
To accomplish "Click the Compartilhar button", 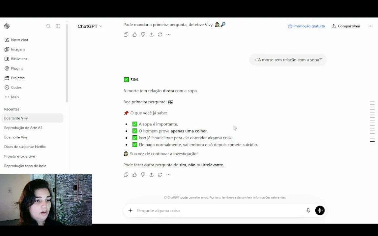I will 346,26.
